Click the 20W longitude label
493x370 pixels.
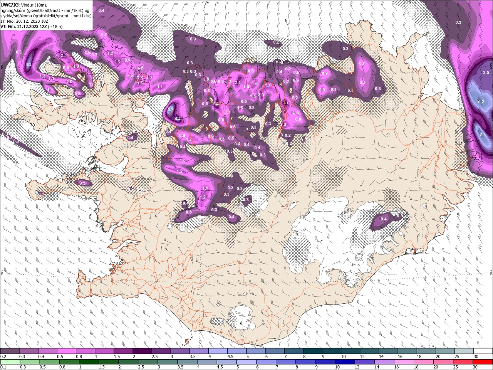[x=205, y=2]
